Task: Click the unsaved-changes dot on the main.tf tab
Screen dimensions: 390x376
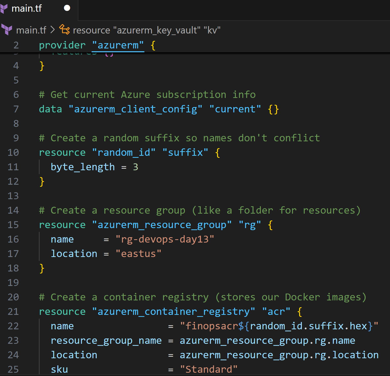Action: point(67,8)
